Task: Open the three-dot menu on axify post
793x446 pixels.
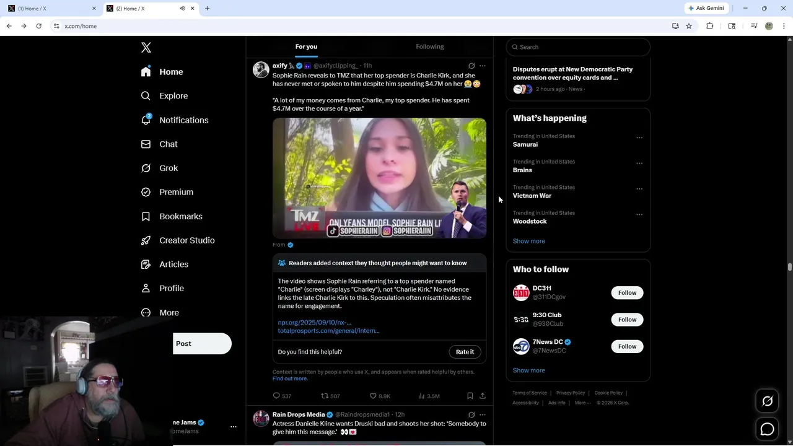Action: coord(483,66)
